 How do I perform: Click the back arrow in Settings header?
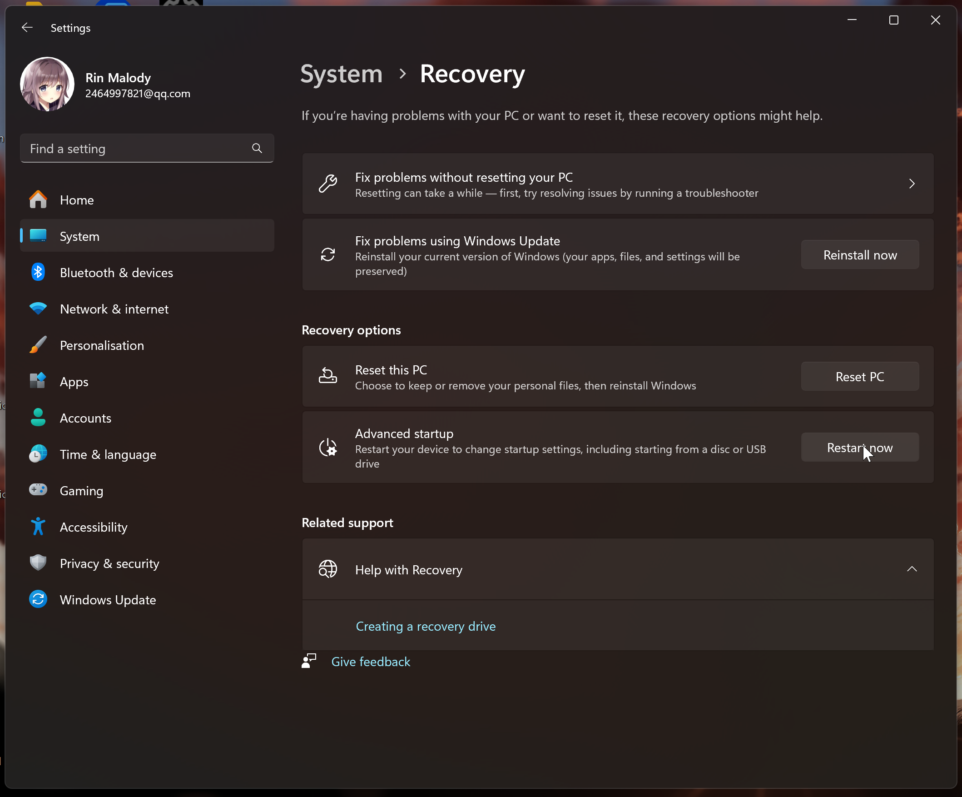pos(27,28)
